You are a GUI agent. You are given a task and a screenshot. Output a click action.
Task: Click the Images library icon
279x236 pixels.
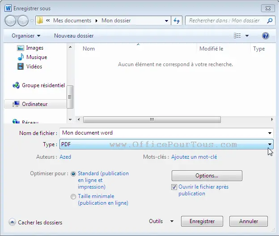coord(21,48)
